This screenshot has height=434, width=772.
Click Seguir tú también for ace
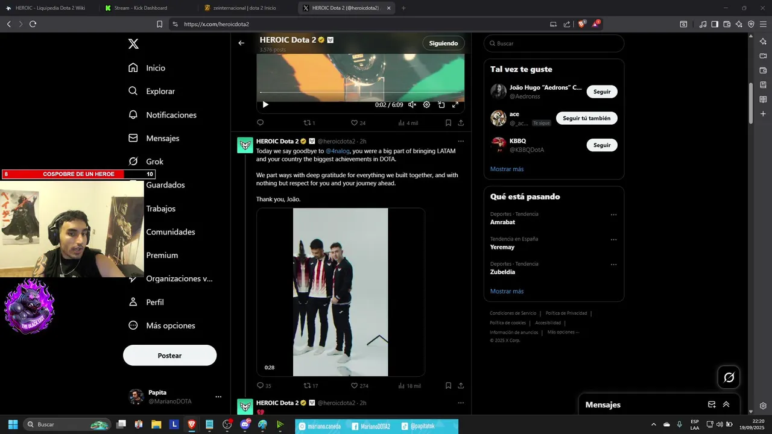pyautogui.click(x=587, y=118)
